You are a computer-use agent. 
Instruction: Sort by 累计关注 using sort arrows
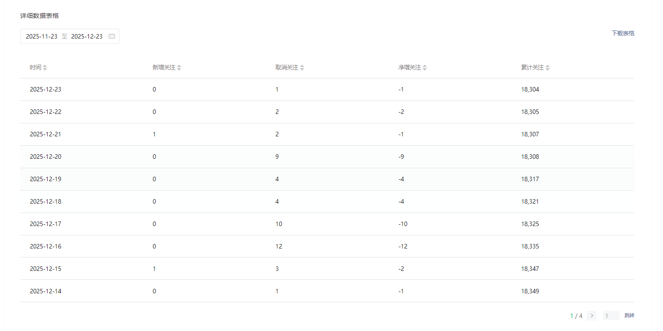[x=548, y=68]
